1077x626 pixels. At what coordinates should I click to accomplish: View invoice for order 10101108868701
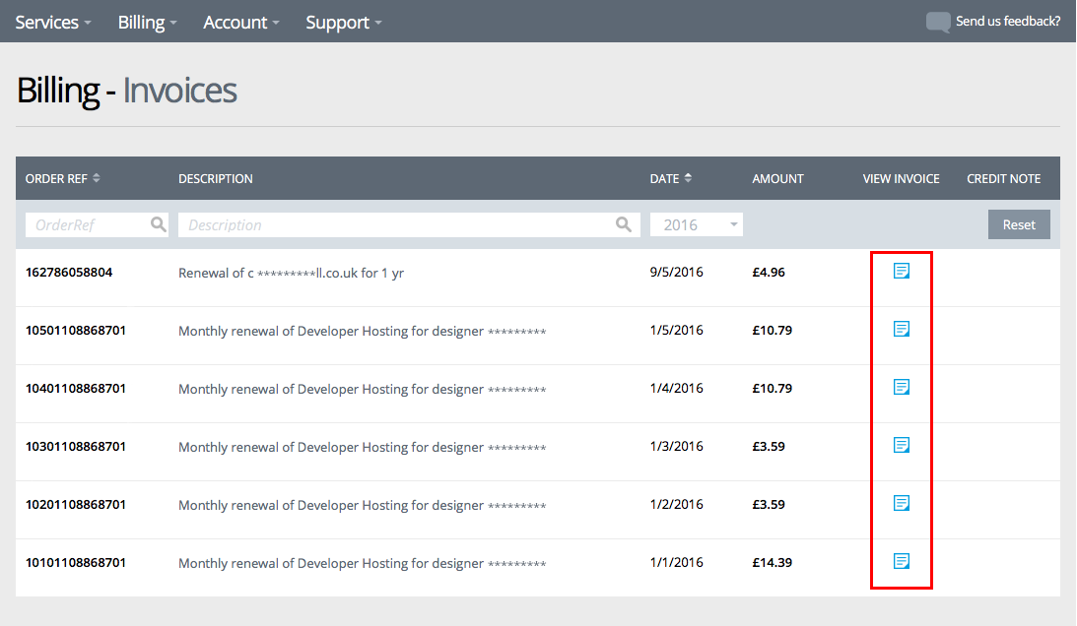tap(902, 561)
